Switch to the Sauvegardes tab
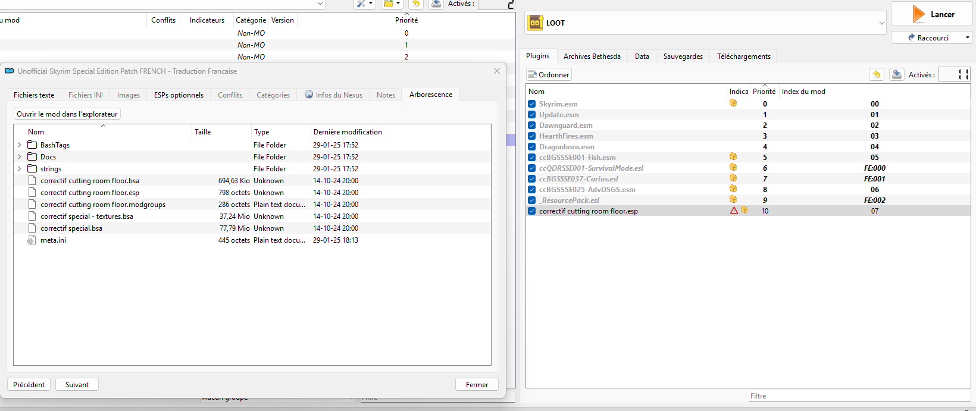The width and height of the screenshot is (976, 411). coord(683,57)
